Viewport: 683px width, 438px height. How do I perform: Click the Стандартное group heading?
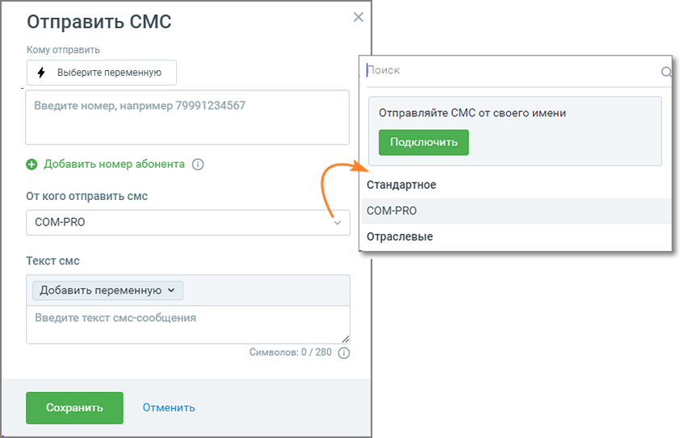point(401,185)
